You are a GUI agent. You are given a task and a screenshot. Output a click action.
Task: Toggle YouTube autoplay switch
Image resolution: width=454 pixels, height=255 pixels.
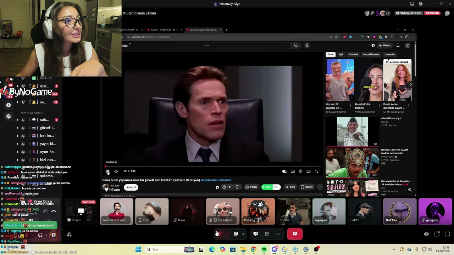pos(284,171)
